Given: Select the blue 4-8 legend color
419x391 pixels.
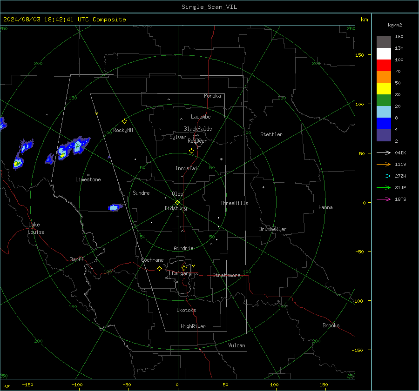Looking at the screenshot, I should [384, 124].
